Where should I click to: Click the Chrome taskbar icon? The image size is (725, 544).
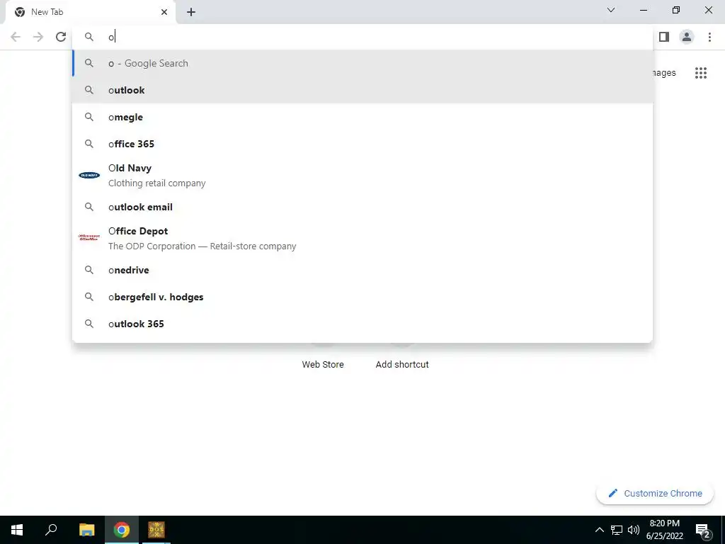pyautogui.click(x=122, y=530)
